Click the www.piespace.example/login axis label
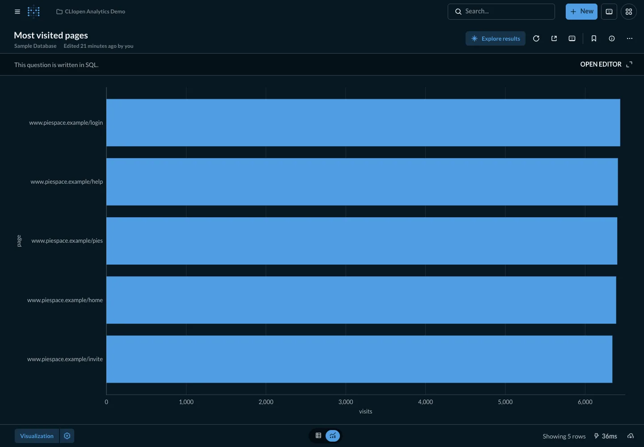This screenshot has width=644, height=447. [66, 122]
